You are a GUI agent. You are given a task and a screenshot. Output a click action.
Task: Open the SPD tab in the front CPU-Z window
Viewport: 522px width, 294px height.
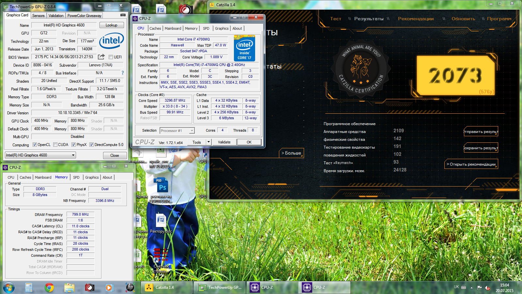206,28
